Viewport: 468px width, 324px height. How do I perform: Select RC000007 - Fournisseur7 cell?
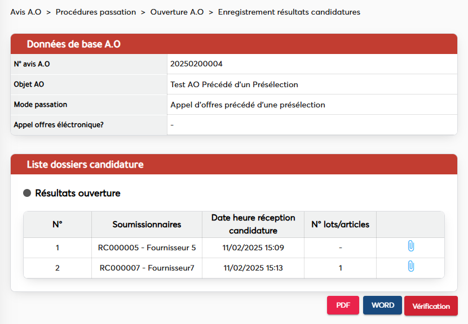tap(147, 268)
